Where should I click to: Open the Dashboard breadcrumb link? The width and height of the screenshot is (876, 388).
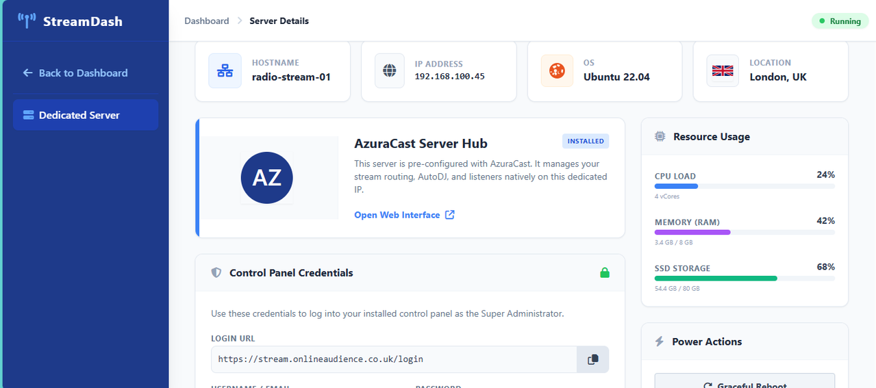click(207, 21)
